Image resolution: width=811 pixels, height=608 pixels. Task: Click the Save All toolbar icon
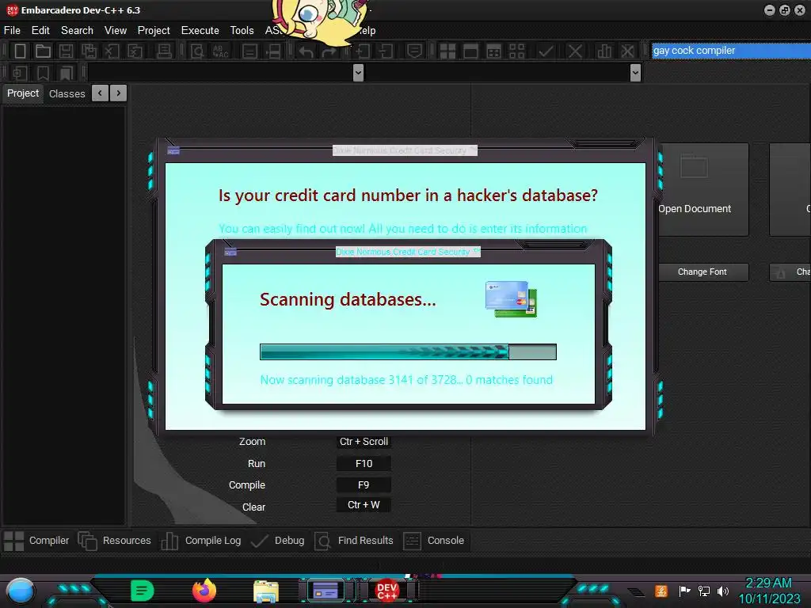pos(89,51)
